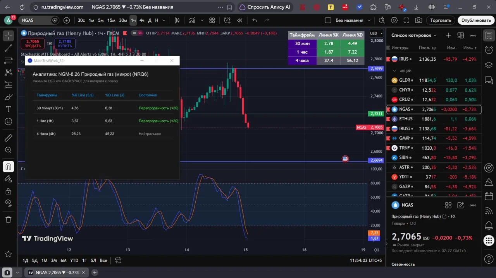
Task: Toggle hide all drawings eye icon
Action: point(8,203)
